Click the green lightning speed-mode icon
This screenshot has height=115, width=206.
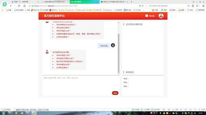pos(142,6)
